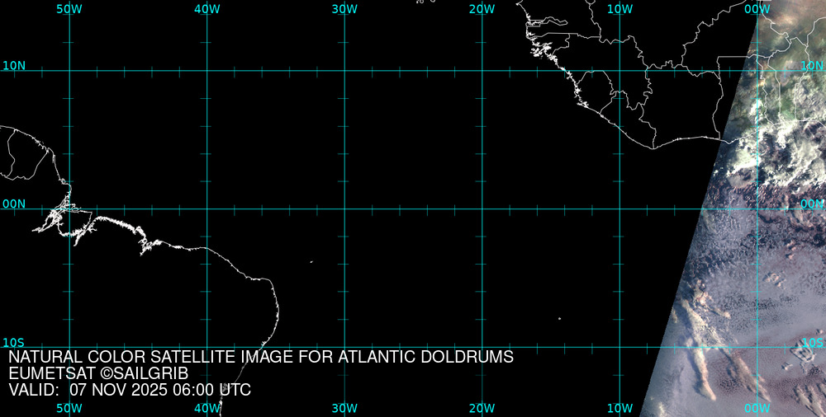826x417 pixels.
Task: Click the VALID 07 NOV 2025 timestamp text
Action: 130,390
